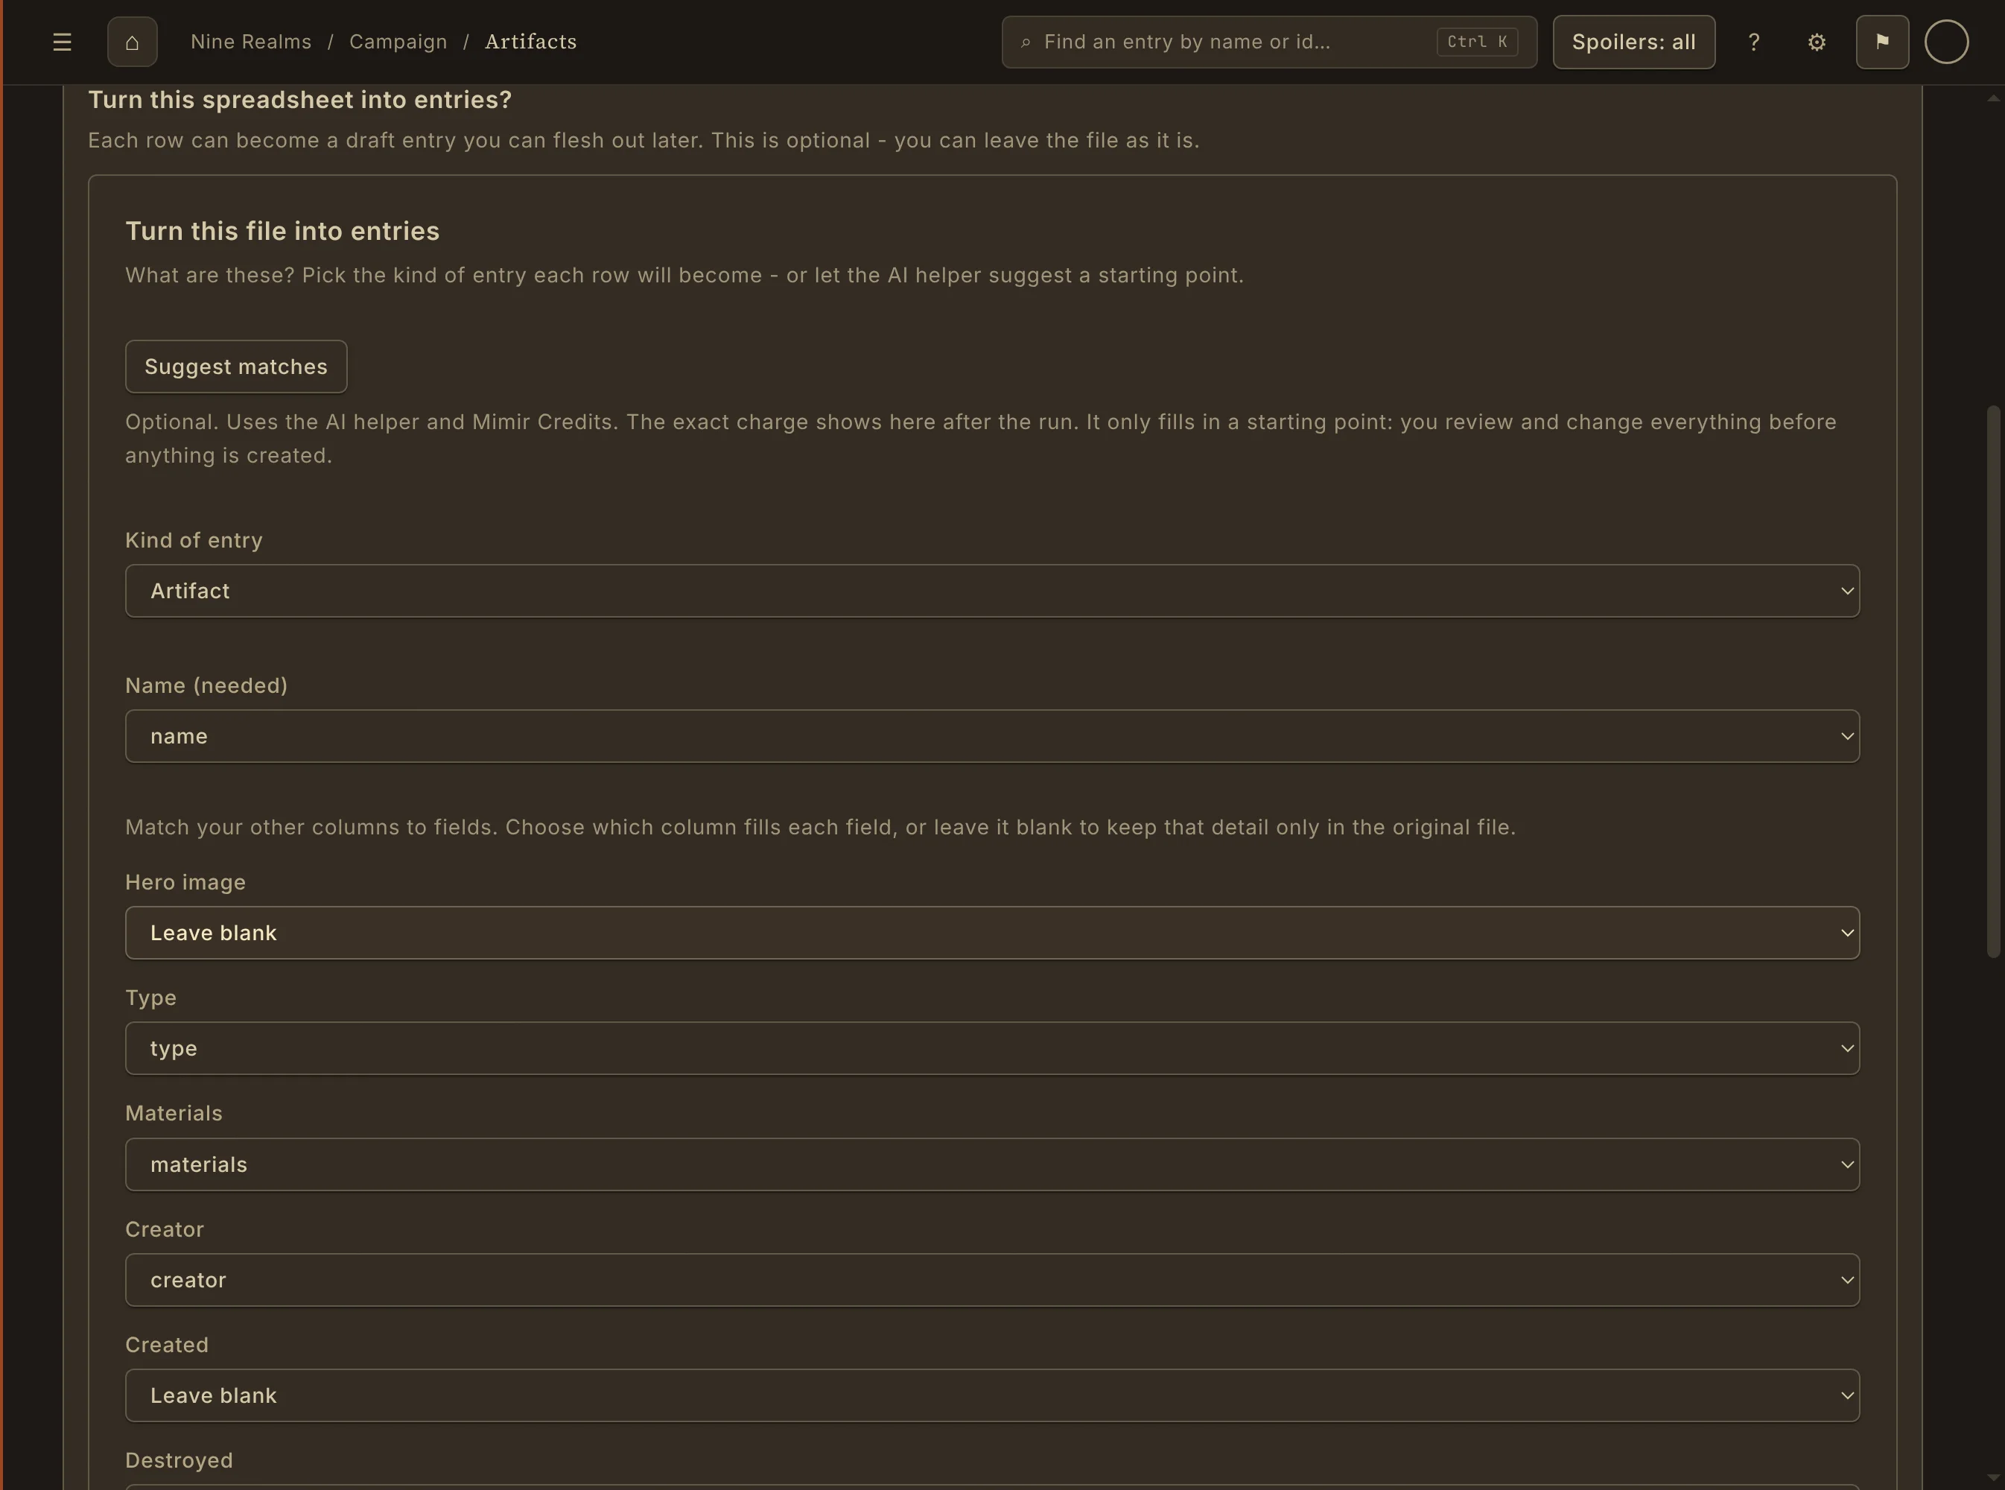The height and width of the screenshot is (1490, 2005).
Task: Open Kind of entry dropdown showing Artifact
Action: point(993,591)
